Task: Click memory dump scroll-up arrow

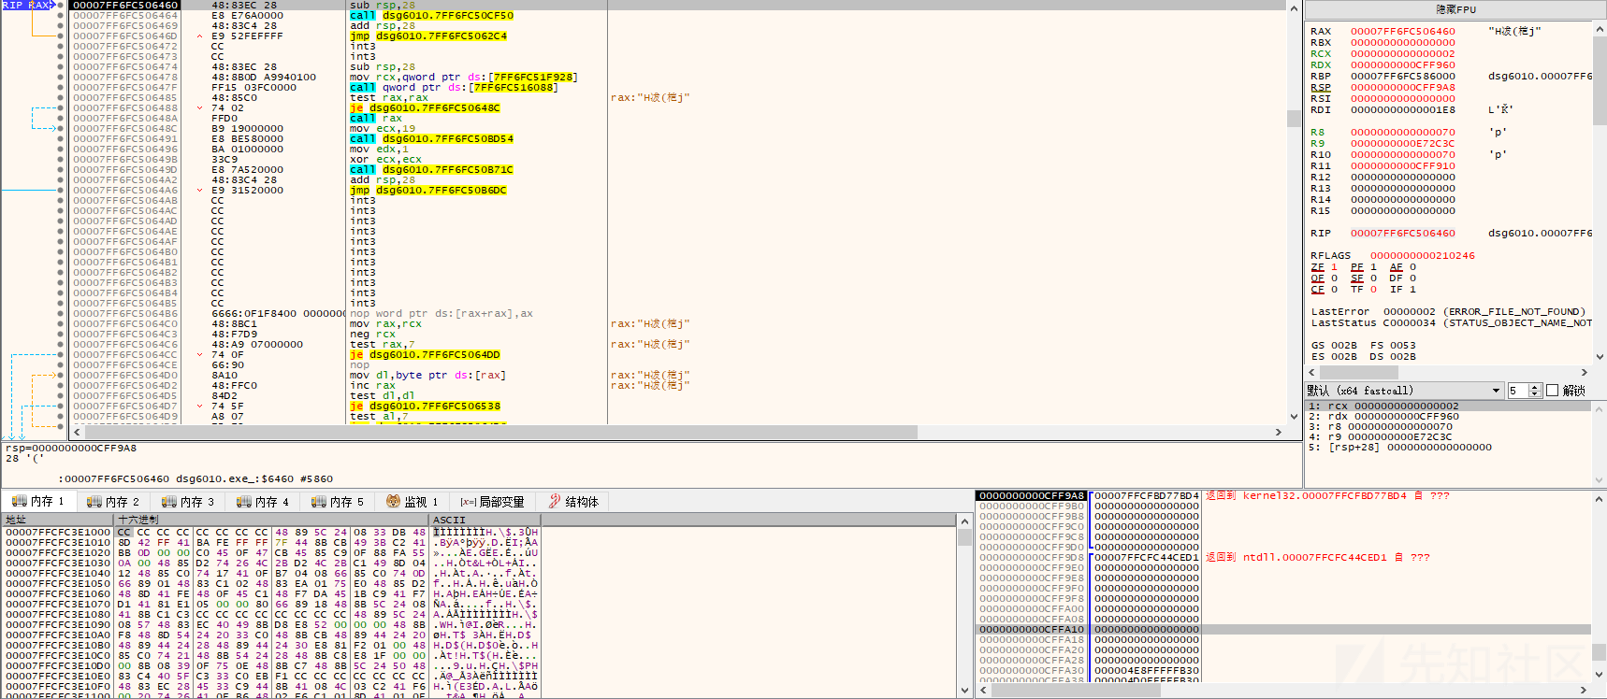Action: (x=964, y=521)
